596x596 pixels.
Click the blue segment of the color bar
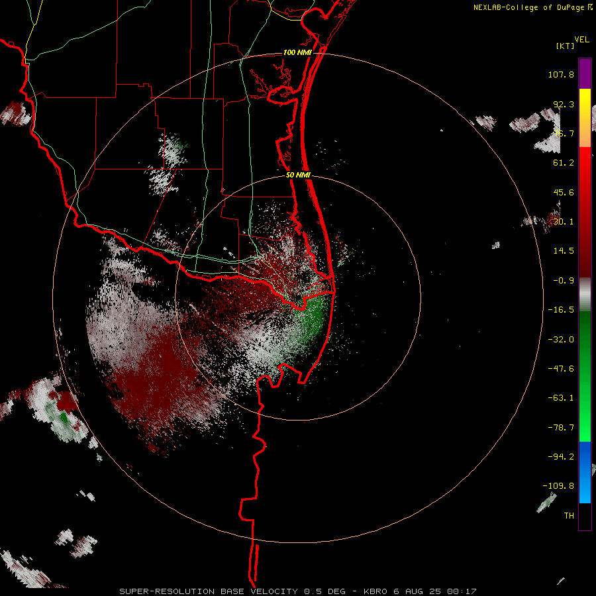pyautogui.click(x=585, y=472)
